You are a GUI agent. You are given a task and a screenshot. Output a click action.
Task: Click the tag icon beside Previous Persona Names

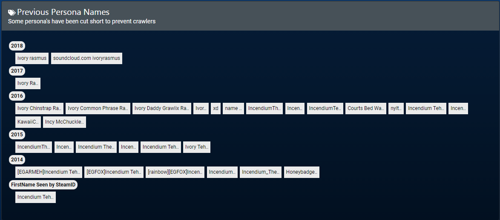click(x=12, y=13)
